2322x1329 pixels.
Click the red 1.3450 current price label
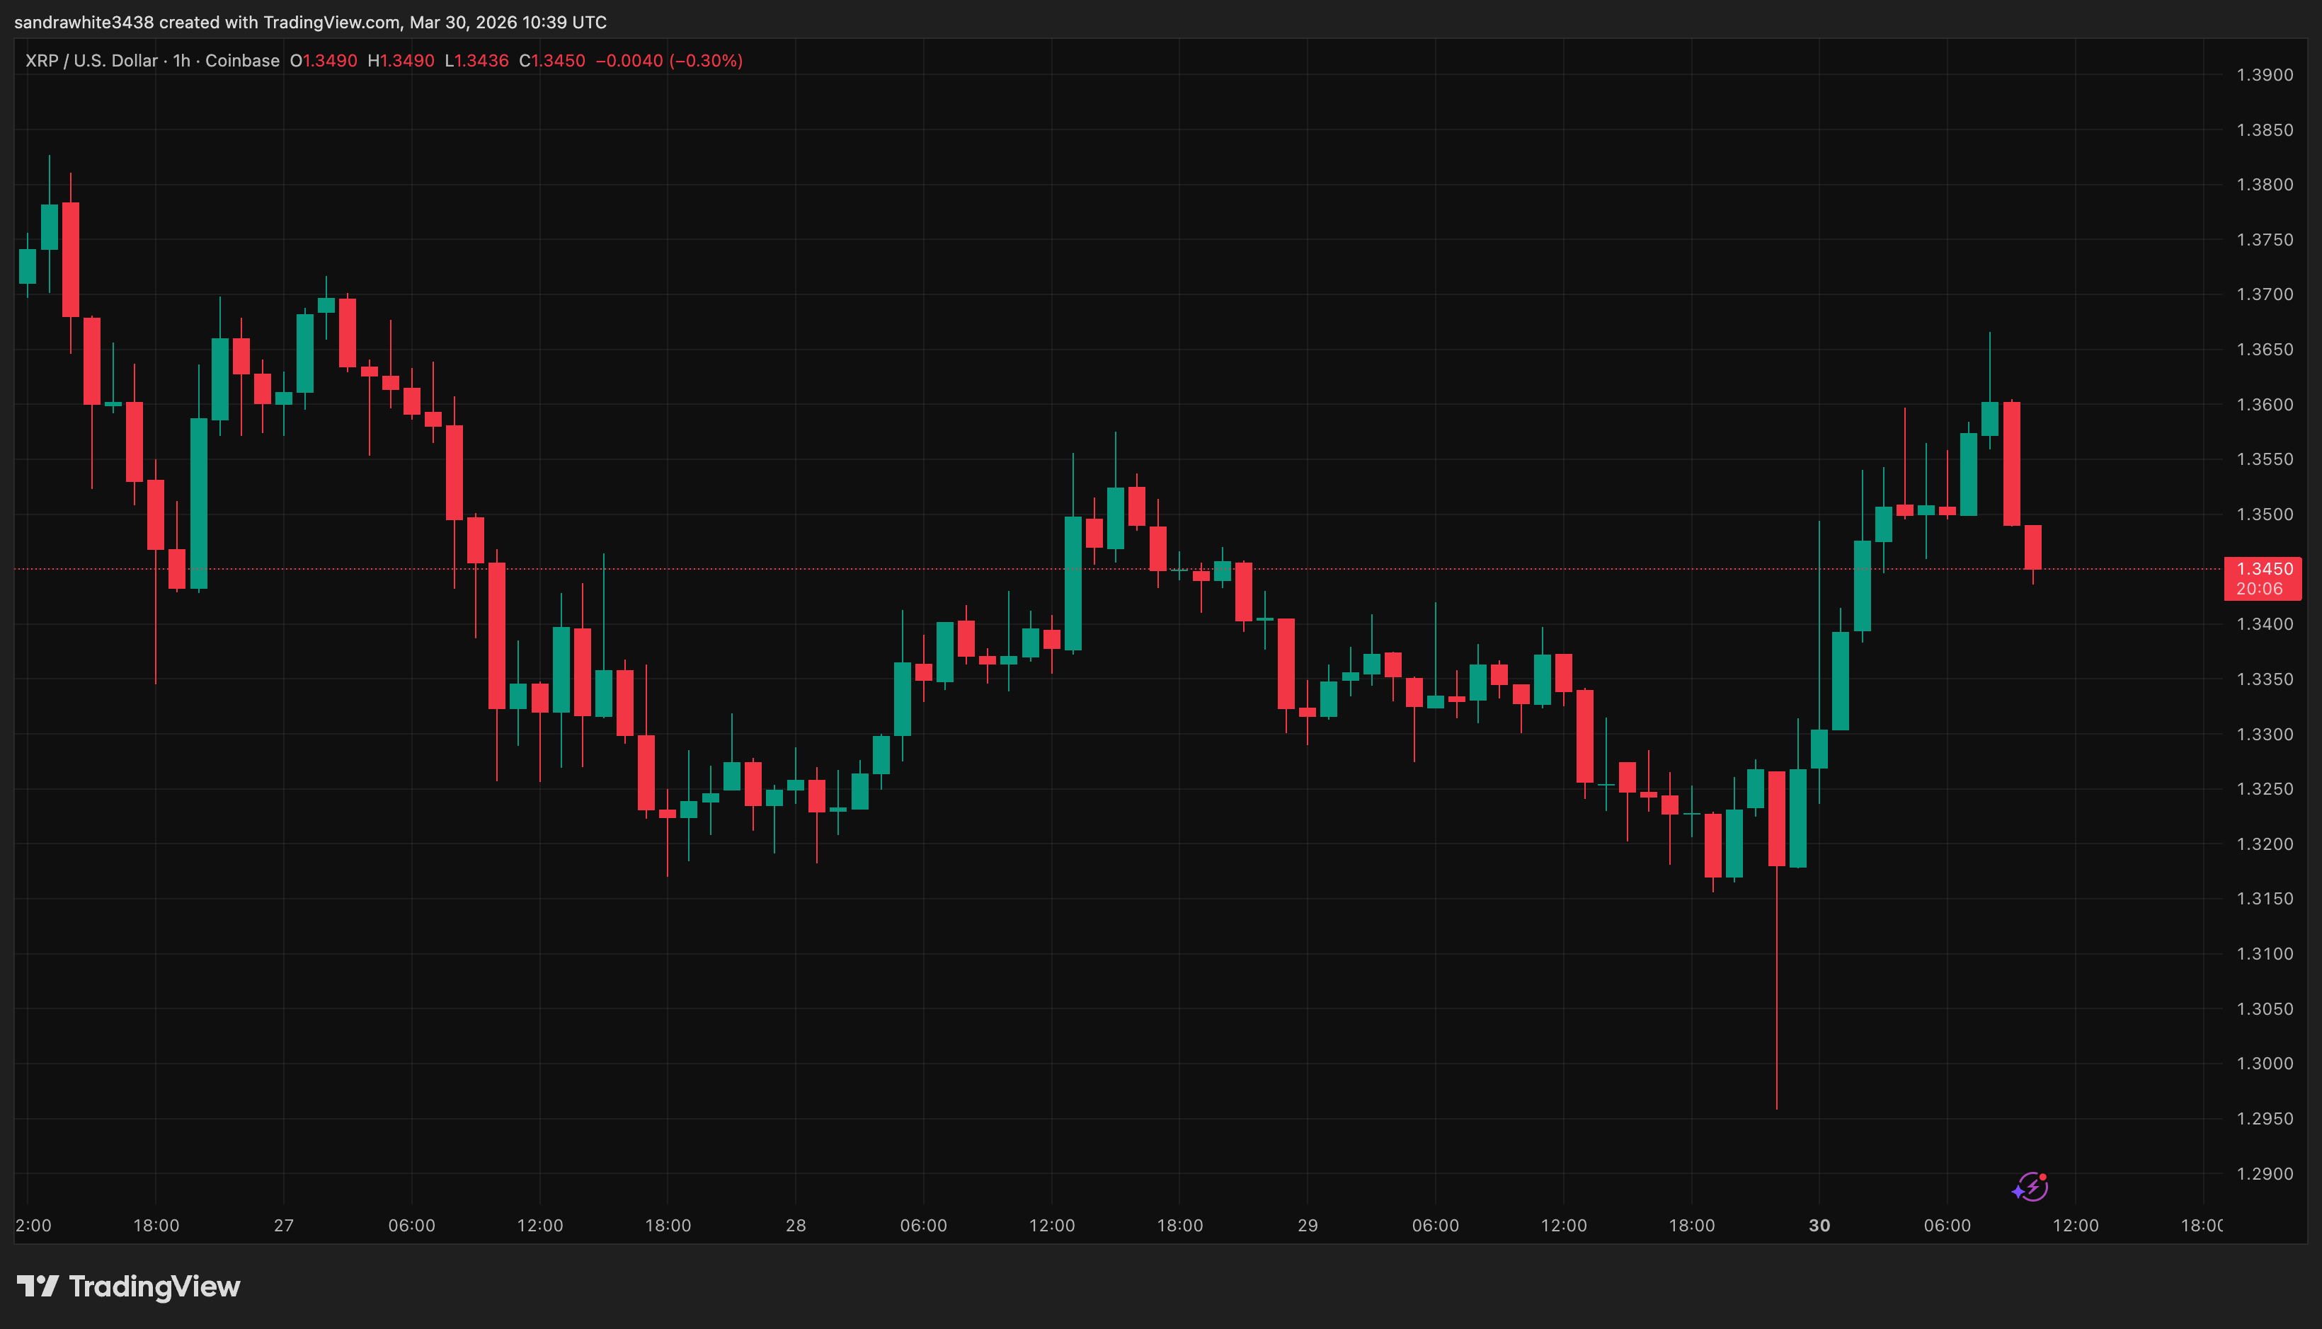2263,569
